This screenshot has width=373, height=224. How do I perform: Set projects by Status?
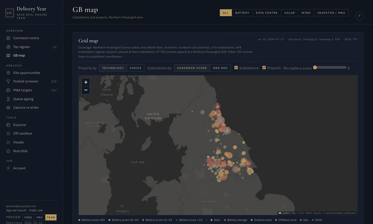(x=136, y=68)
